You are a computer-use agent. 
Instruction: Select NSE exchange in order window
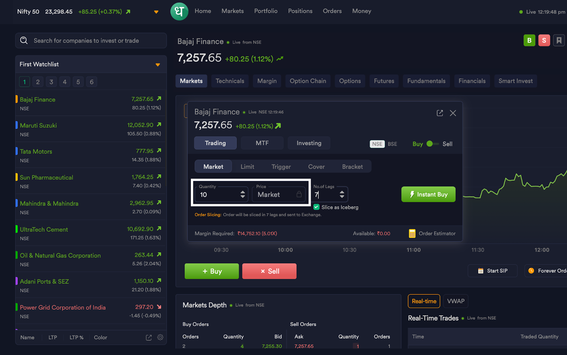pyautogui.click(x=377, y=144)
